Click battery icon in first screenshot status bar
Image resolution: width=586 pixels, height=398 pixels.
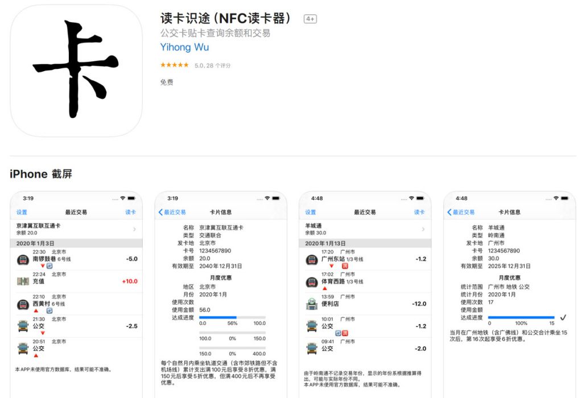point(131,198)
